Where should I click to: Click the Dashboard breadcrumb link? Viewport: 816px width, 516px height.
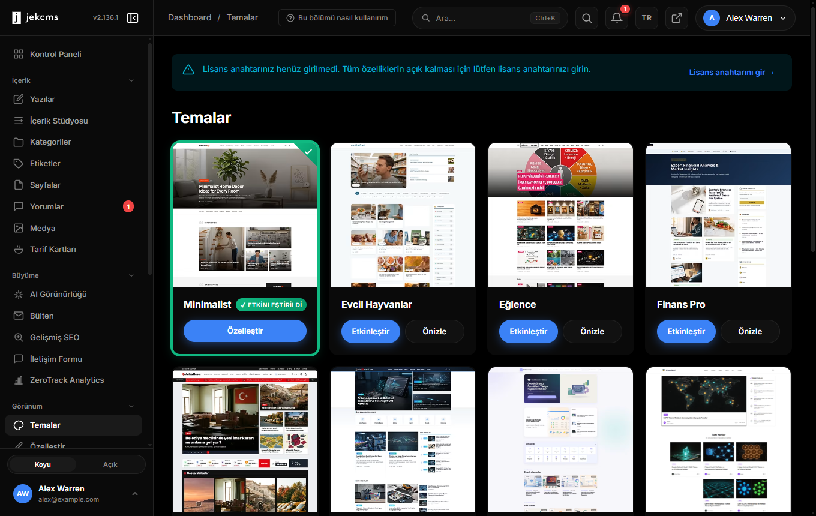[x=190, y=18]
